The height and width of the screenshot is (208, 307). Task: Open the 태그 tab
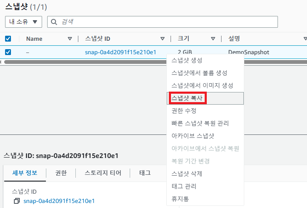coord(145,173)
